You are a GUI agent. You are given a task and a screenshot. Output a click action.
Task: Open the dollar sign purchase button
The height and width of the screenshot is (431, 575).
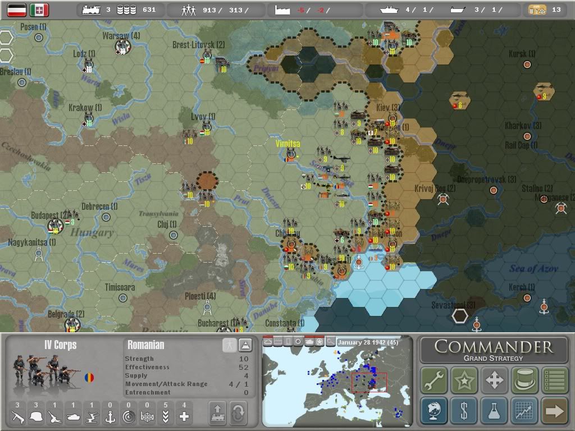click(x=464, y=410)
